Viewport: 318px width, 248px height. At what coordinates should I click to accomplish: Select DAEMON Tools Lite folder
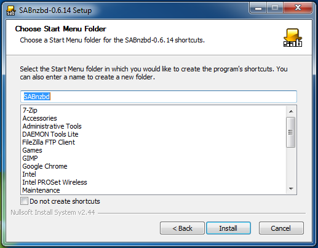[x=50, y=134]
